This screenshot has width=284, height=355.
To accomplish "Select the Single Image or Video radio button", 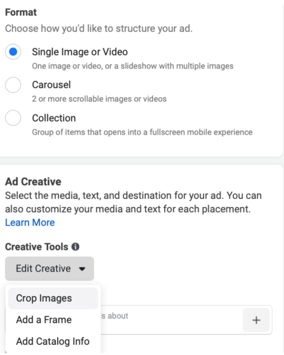I will 13,52.
